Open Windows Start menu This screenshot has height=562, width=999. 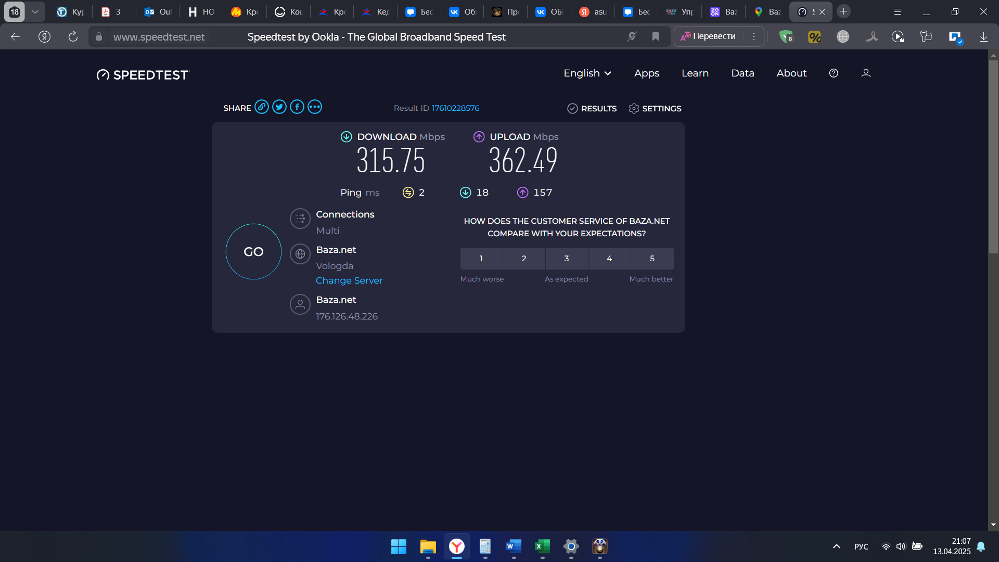click(x=399, y=546)
